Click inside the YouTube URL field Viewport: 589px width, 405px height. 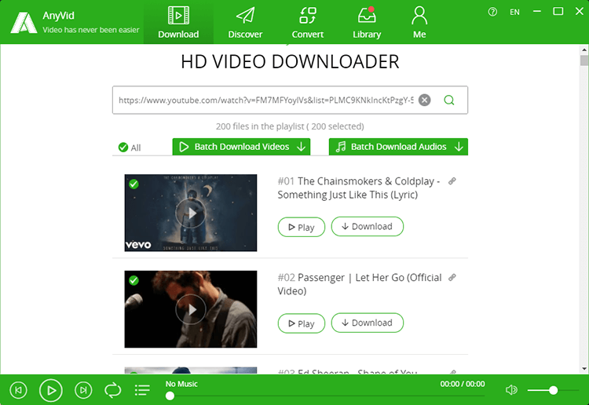coord(266,100)
